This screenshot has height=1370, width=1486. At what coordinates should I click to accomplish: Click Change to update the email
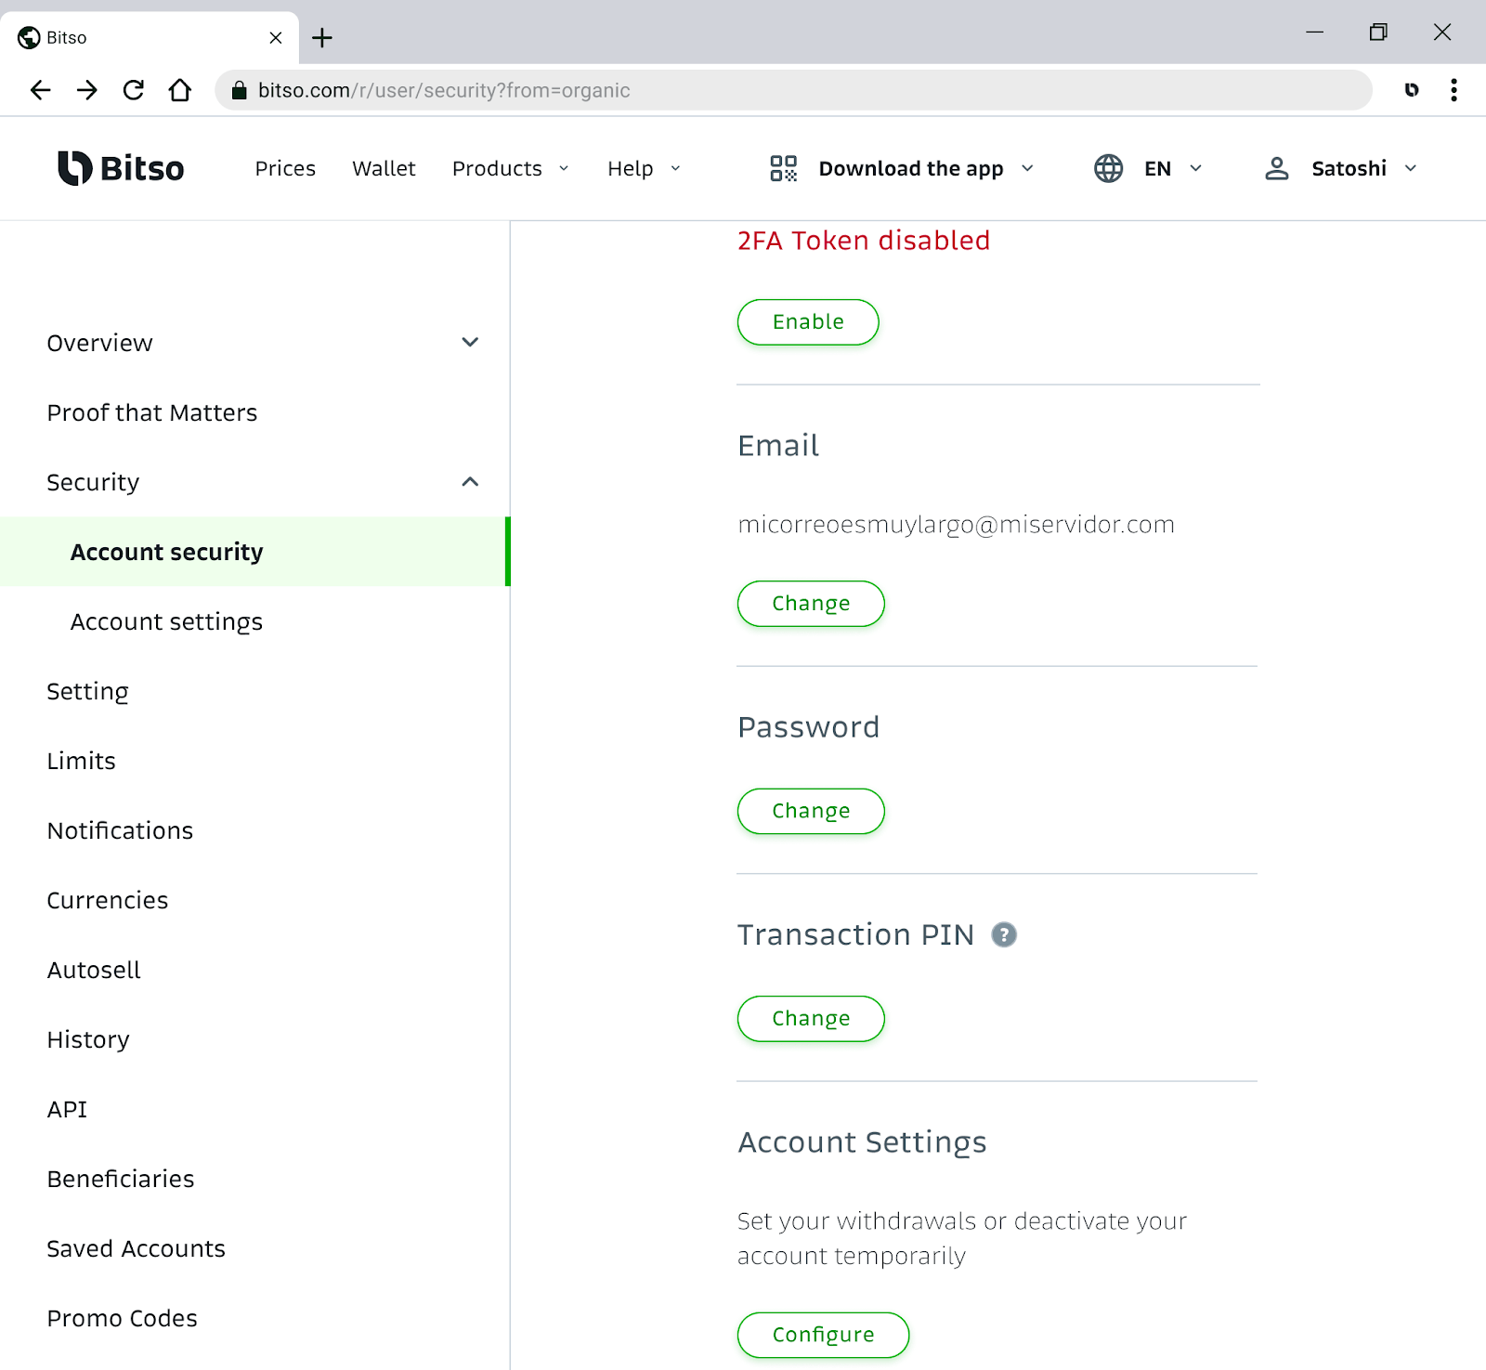(810, 604)
